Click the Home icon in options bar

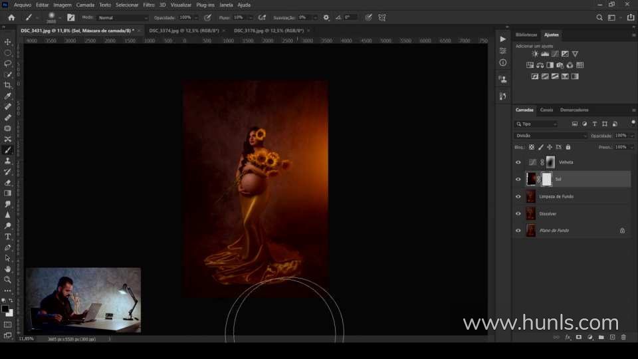11,17
